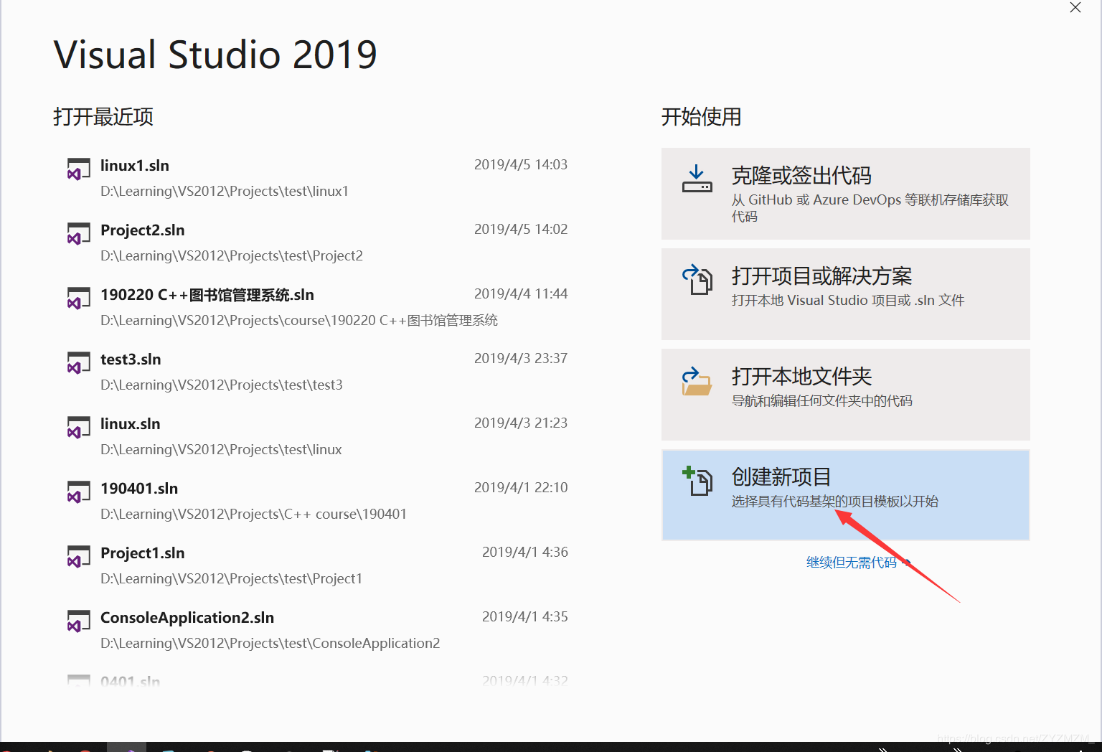The width and height of the screenshot is (1102, 752).
Task: Click the linux1.sln solution icon
Action: pos(78,169)
